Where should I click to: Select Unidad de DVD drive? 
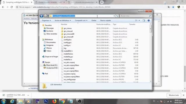point(52,68)
